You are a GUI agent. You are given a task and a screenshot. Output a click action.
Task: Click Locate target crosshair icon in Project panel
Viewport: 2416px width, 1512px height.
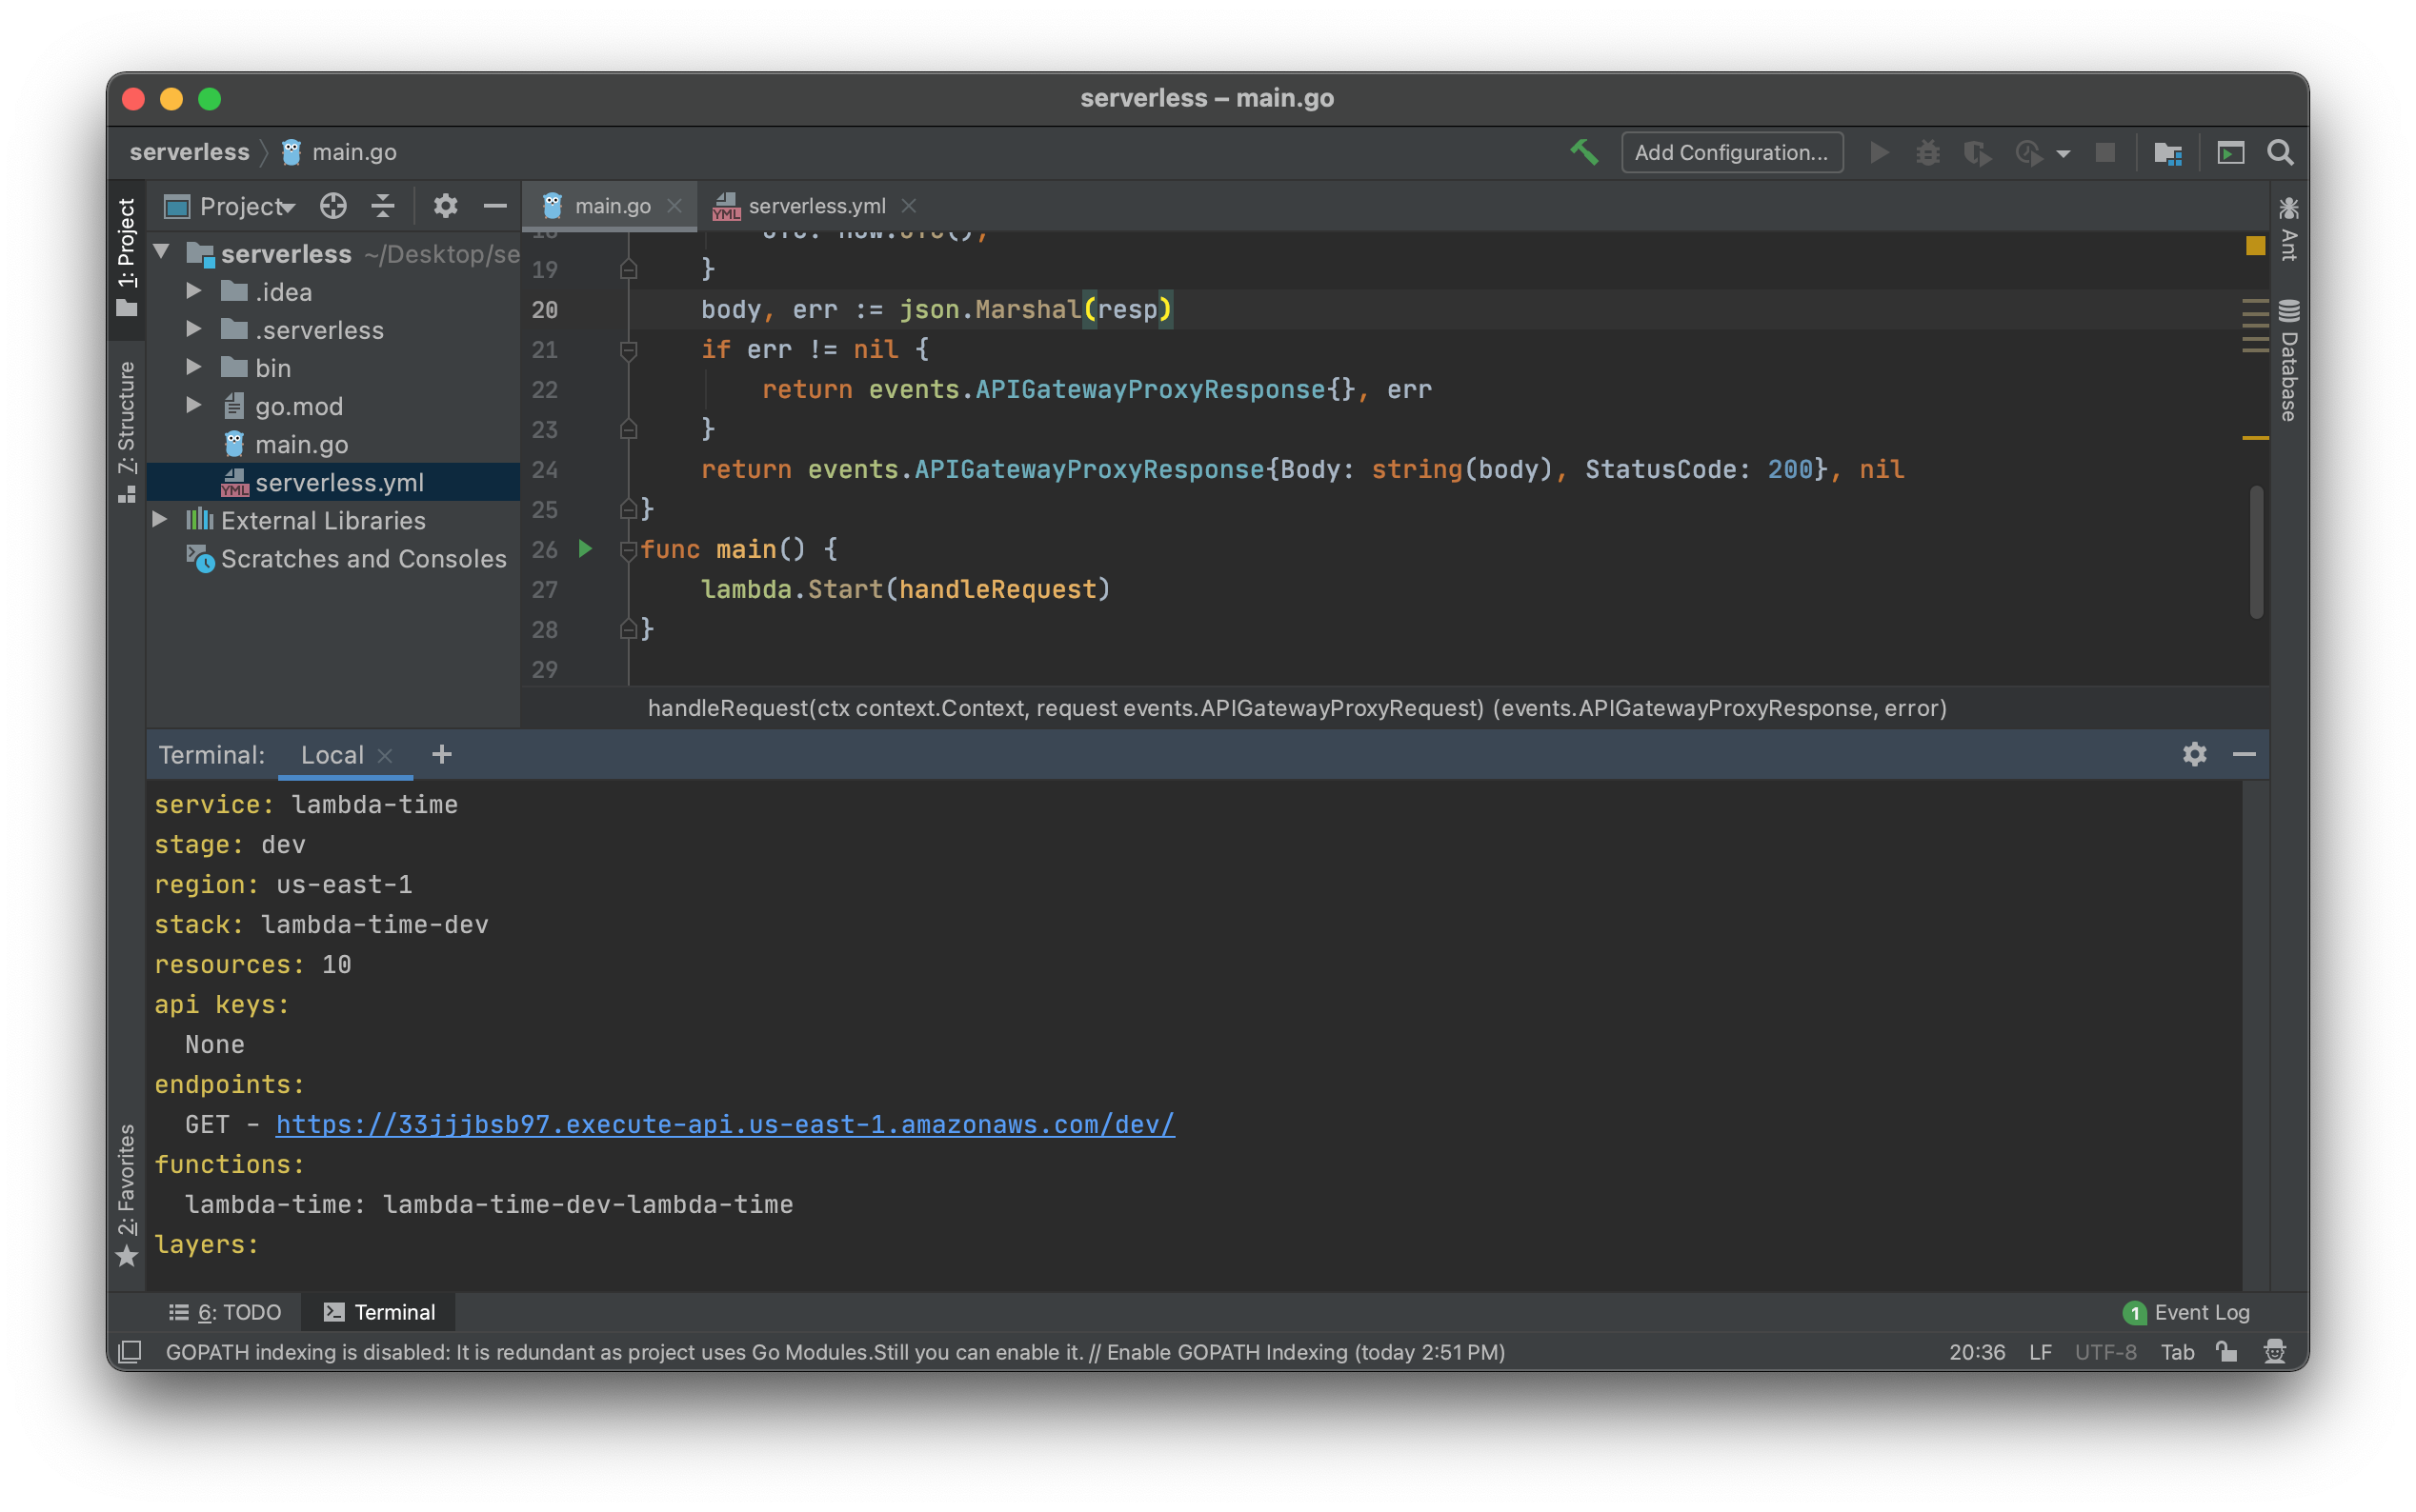333,206
